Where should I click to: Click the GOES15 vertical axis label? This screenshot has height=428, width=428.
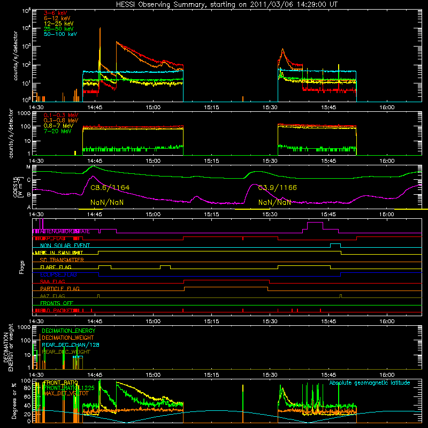coord(17,187)
